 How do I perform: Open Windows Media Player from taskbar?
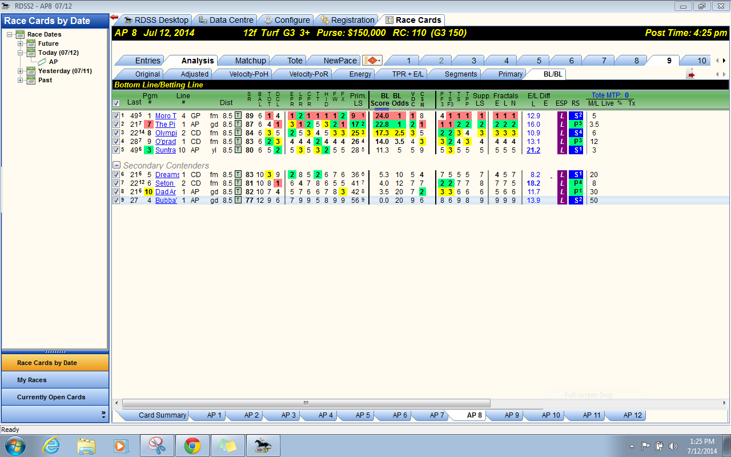point(121,446)
